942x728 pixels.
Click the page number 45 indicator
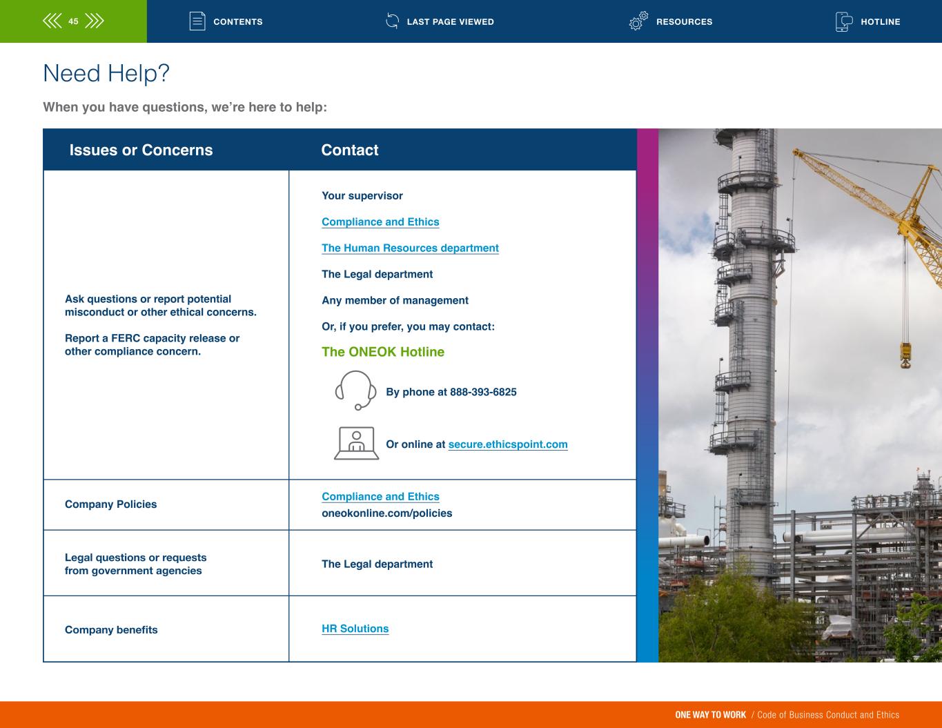pos(73,21)
